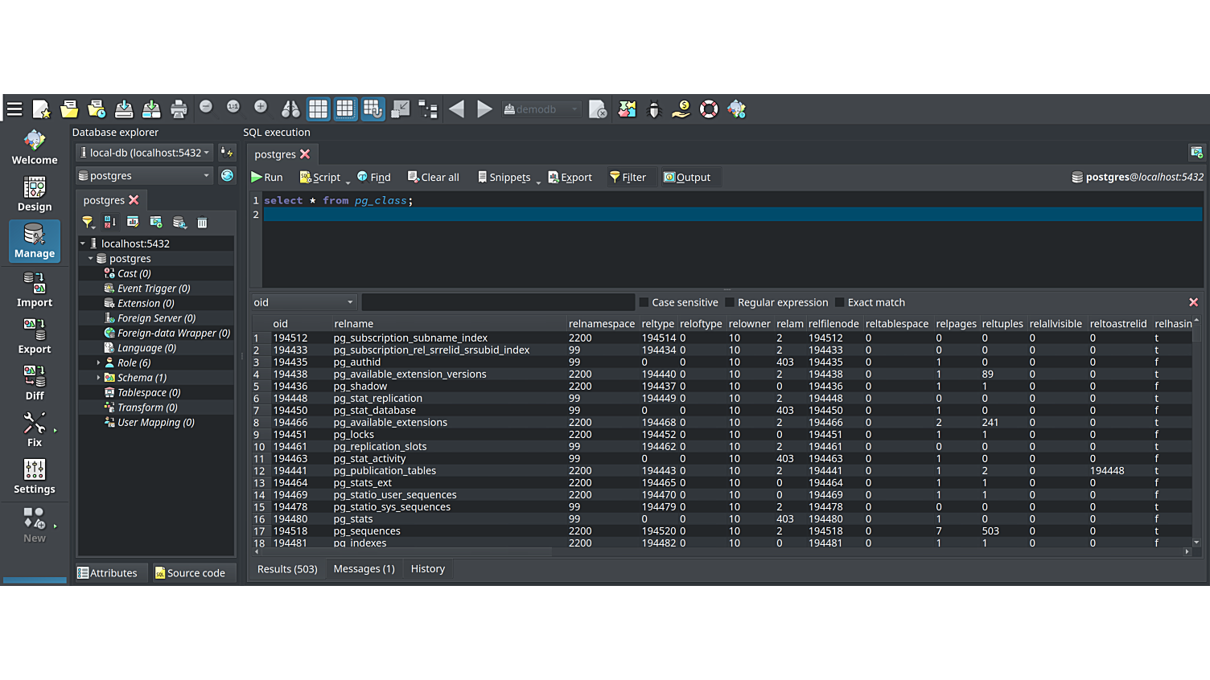Switch to the Messages (1) tab
Viewport: 1210px width, 680px height.
click(364, 569)
